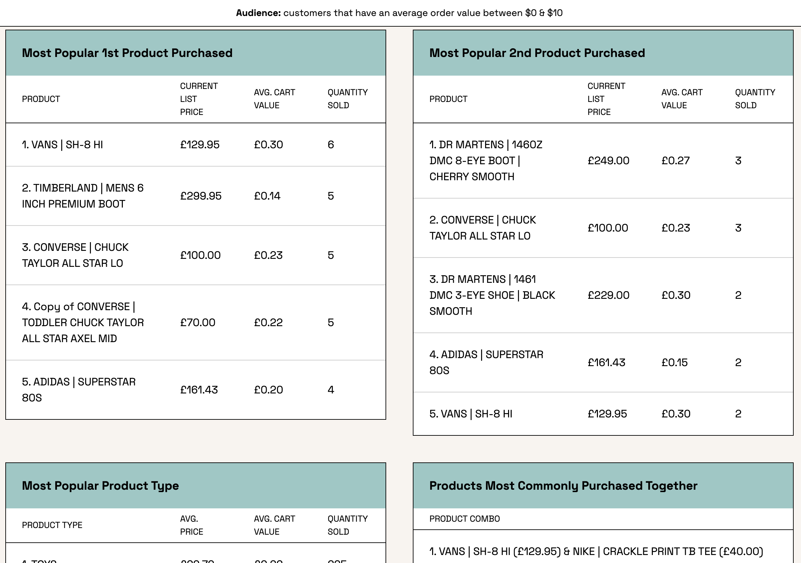Click the Most Popular 1st Product Purchased header
This screenshot has width=801, height=563.
[127, 53]
